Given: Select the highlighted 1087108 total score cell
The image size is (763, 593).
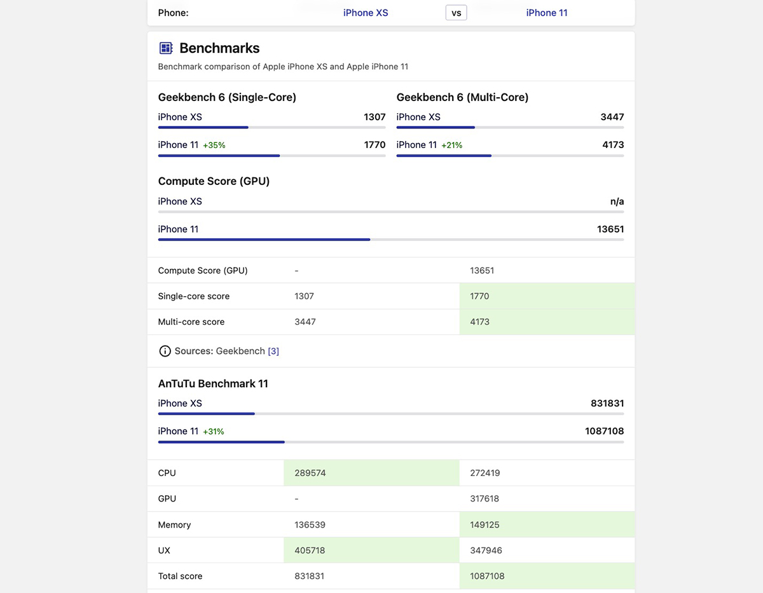Looking at the screenshot, I should [x=547, y=576].
